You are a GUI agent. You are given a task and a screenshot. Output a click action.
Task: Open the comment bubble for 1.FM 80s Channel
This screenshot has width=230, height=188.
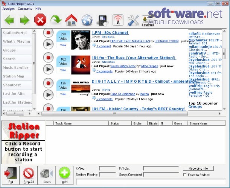point(94,45)
